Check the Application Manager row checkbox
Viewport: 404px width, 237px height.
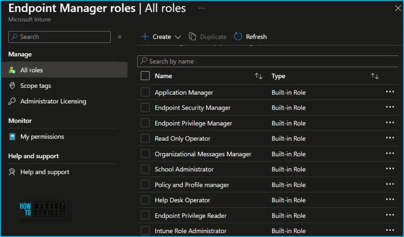coord(145,92)
